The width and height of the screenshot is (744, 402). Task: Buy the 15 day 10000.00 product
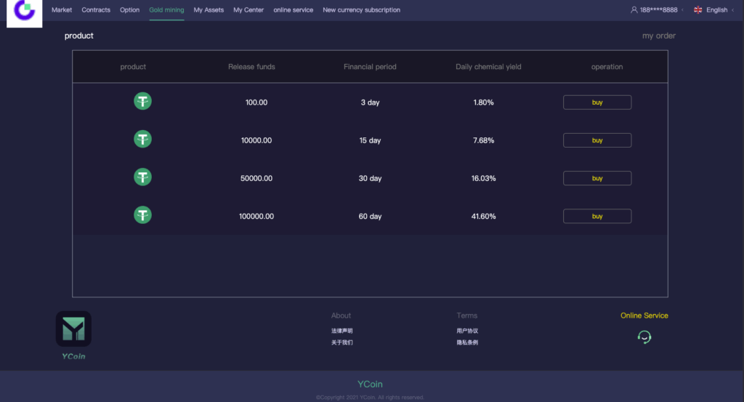597,140
